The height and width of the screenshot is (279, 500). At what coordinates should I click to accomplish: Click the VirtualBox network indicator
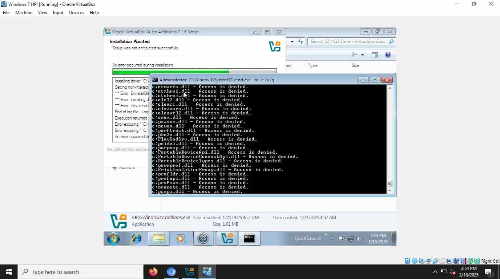(x=428, y=261)
